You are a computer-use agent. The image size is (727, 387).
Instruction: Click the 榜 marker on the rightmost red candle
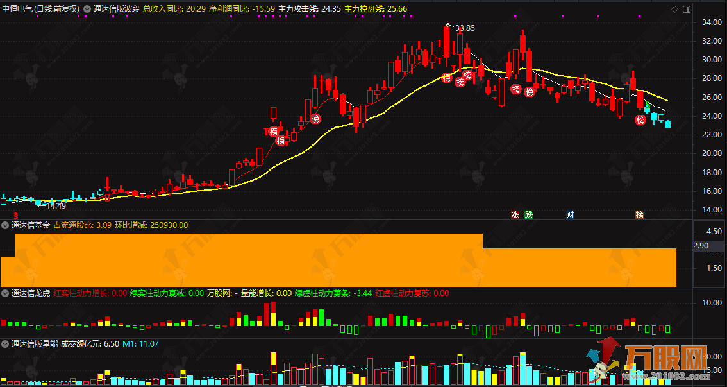coord(640,120)
